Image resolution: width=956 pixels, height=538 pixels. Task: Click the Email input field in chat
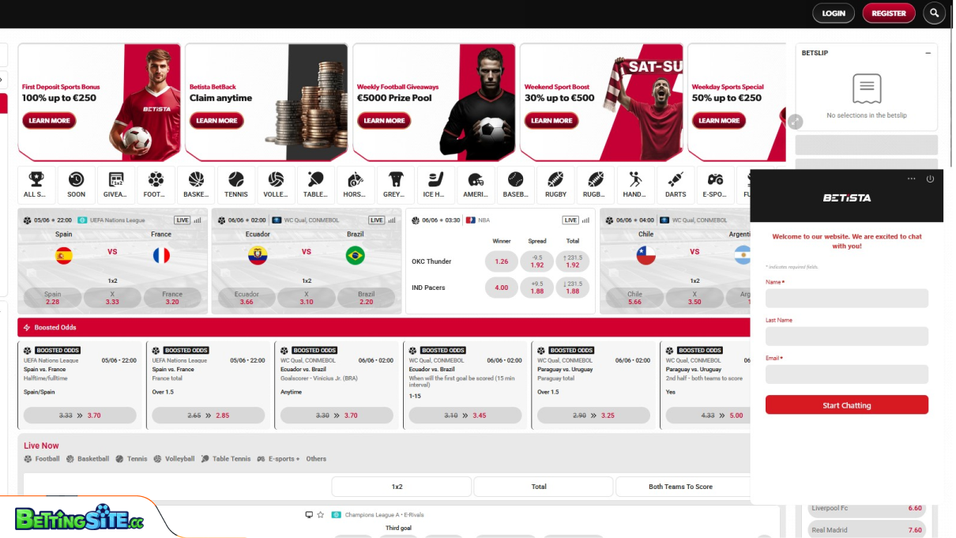click(846, 374)
